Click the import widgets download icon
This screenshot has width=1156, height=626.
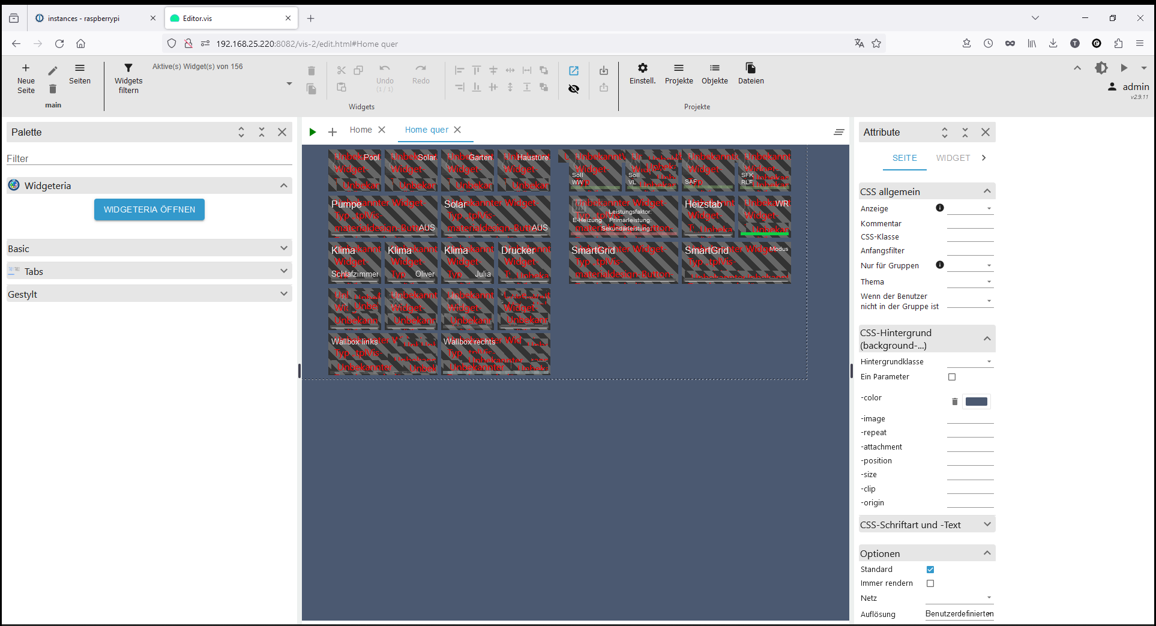pos(604,71)
